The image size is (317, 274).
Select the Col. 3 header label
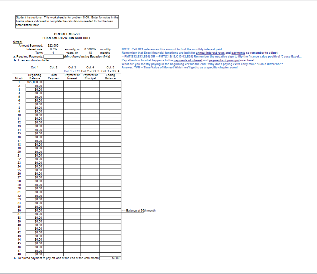[x=72, y=67]
